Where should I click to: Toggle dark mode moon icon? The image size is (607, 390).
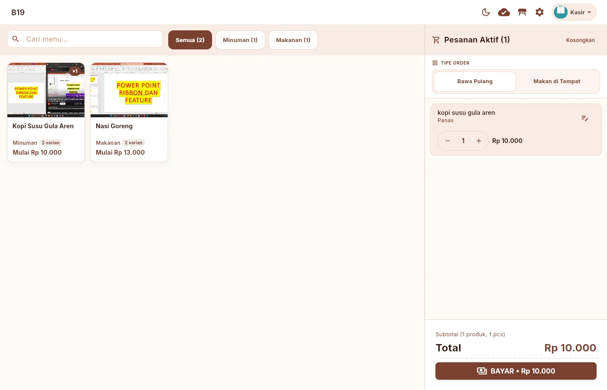[486, 12]
